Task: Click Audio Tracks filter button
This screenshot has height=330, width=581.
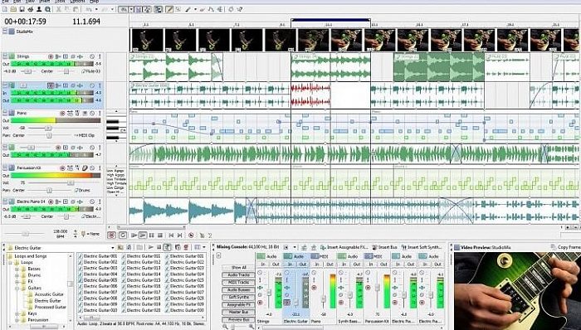Action: click(x=238, y=275)
